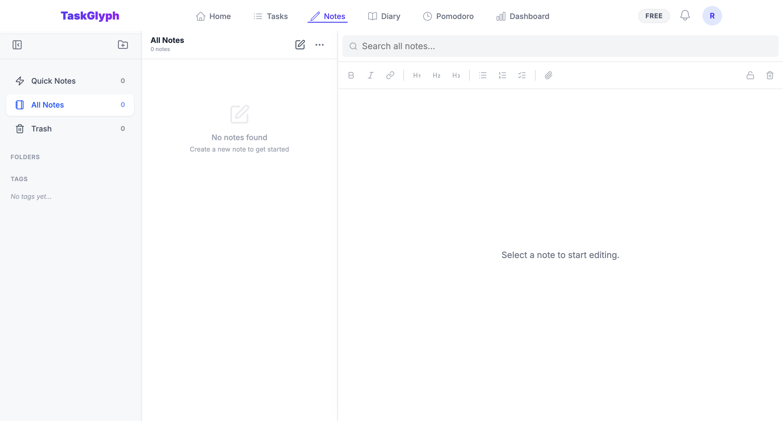Open notifications bell
Viewport: 783px width, 421px height.
tap(685, 15)
